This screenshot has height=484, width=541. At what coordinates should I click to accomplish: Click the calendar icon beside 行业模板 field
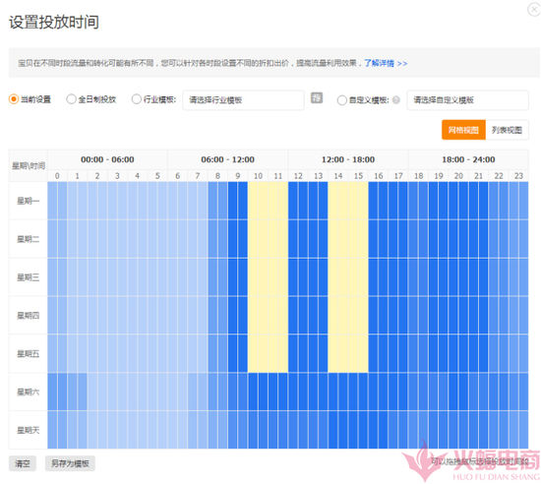point(317,98)
